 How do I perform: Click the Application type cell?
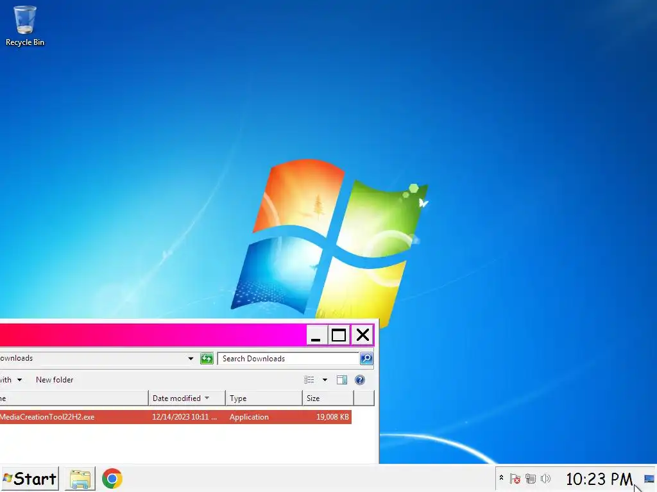[249, 417]
